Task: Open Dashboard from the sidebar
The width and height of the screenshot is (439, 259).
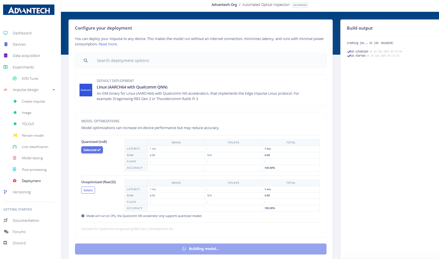Action: (22, 33)
